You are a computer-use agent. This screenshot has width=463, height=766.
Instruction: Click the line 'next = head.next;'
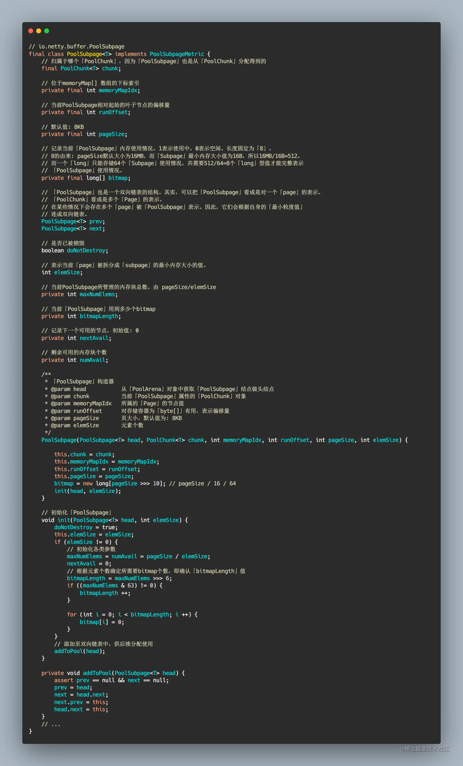coord(81,694)
